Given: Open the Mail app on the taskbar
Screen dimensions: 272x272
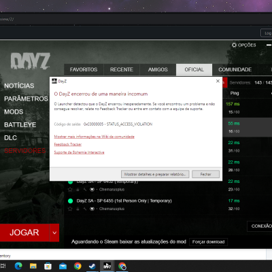Looking at the screenshot, I should pos(63,266).
